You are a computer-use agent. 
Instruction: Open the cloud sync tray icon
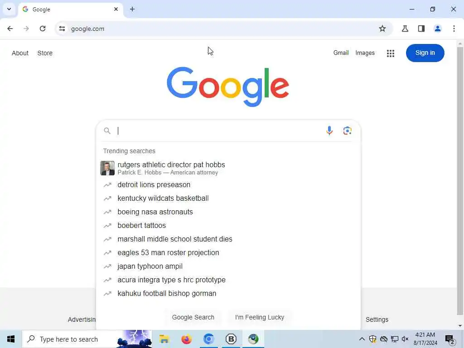(x=384, y=339)
